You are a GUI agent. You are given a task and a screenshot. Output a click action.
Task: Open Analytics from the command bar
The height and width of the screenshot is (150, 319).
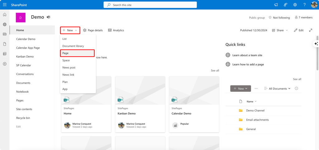coord(116,30)
